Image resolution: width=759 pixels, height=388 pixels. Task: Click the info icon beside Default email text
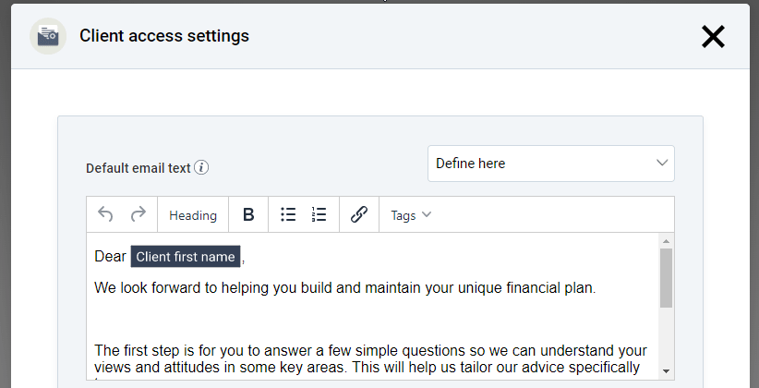point(201,167)
